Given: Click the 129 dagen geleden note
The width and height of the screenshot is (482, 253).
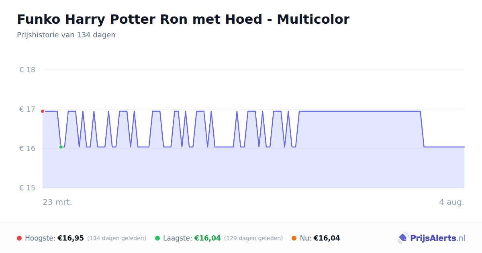Looking at the screenshot, I should (253, 238).
